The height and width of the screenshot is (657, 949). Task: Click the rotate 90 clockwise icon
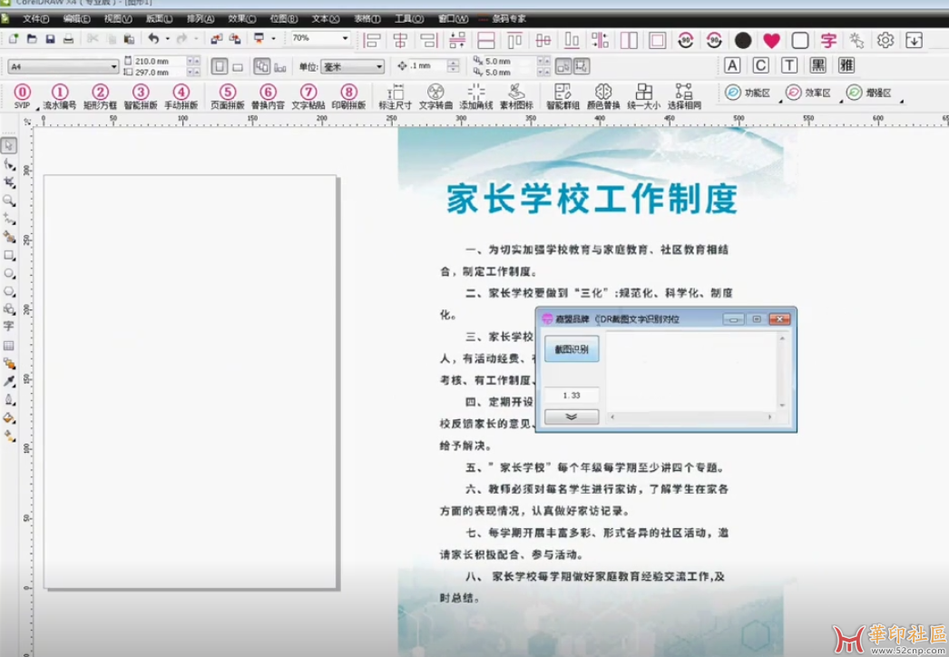[685, 41]
